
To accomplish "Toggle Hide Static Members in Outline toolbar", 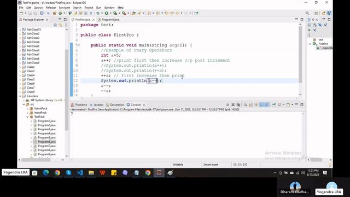I will (325, 25).
